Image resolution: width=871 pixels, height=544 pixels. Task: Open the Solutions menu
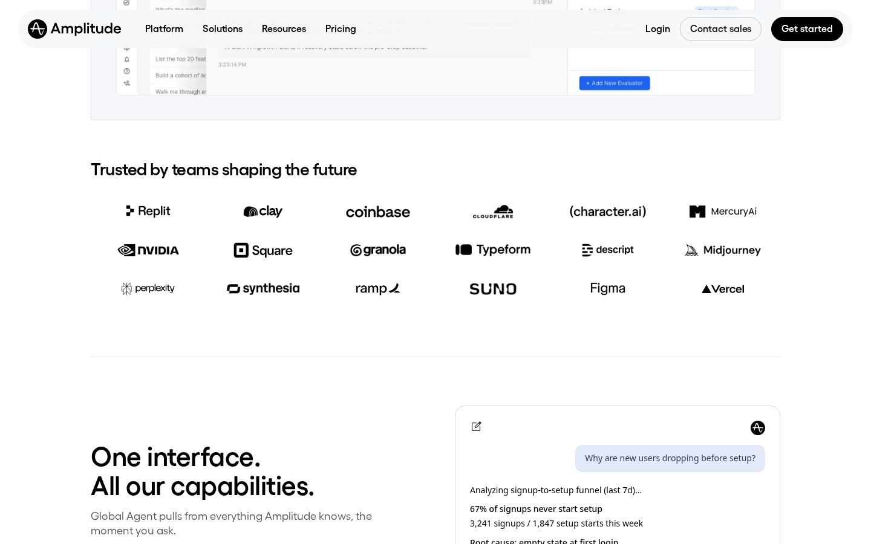(223, 29)
